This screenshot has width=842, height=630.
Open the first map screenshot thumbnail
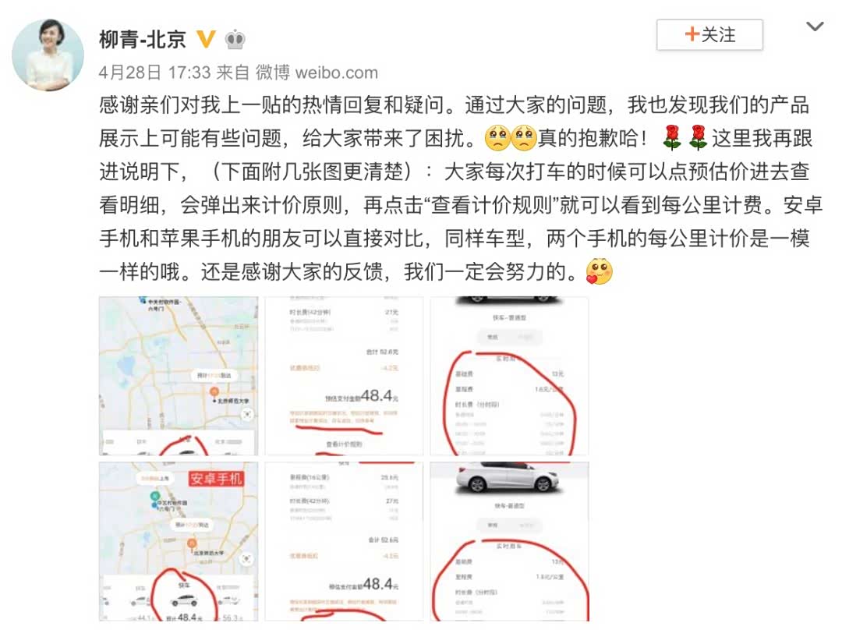click(x=179, y=376)
